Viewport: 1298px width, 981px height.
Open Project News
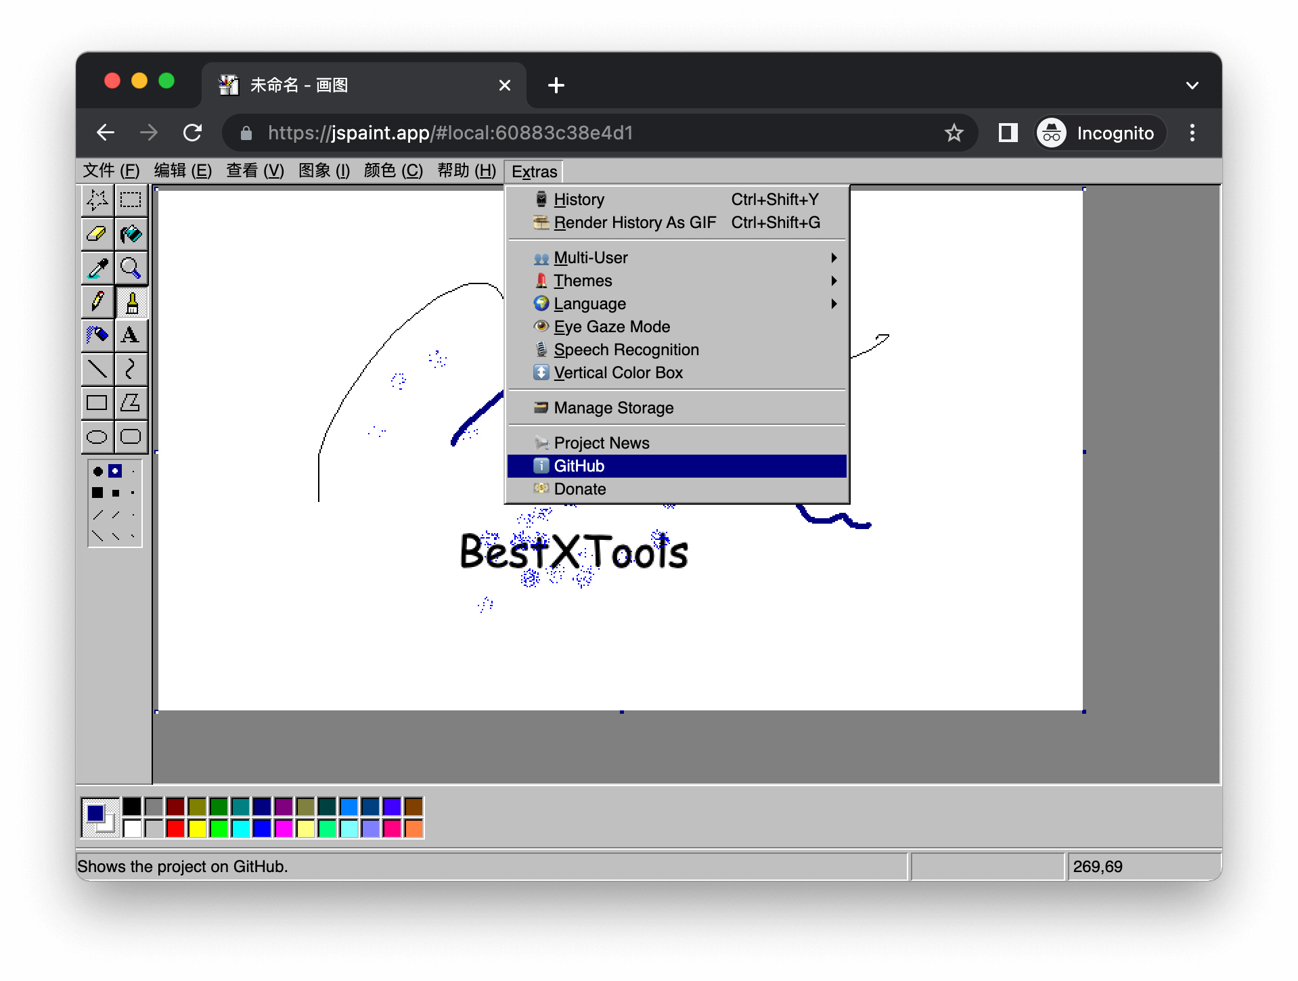coord(677,443)
